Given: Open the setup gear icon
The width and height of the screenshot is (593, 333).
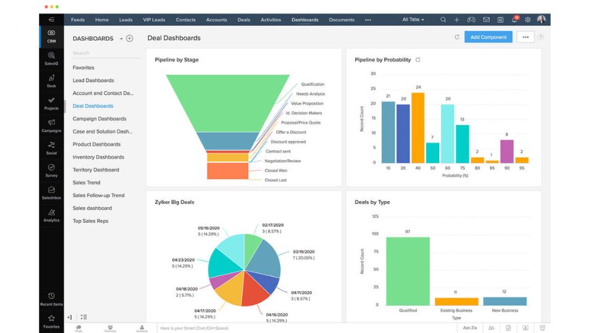Looking at the screenshot, I should coord(528,20).
